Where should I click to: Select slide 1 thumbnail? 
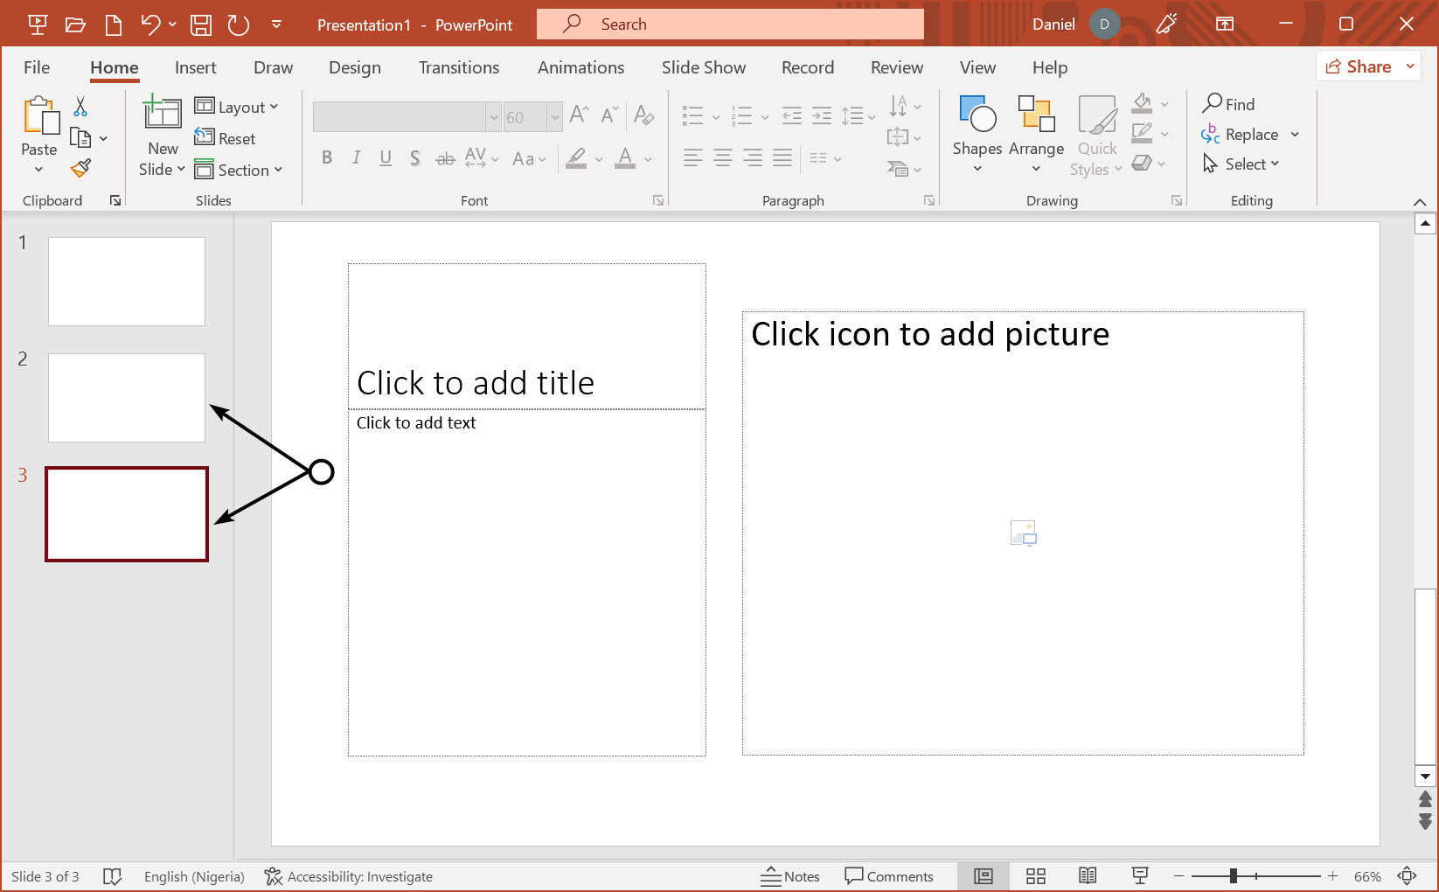126,281
